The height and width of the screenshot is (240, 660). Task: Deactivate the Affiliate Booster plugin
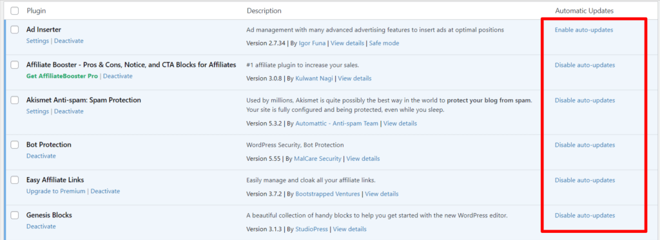118,76
